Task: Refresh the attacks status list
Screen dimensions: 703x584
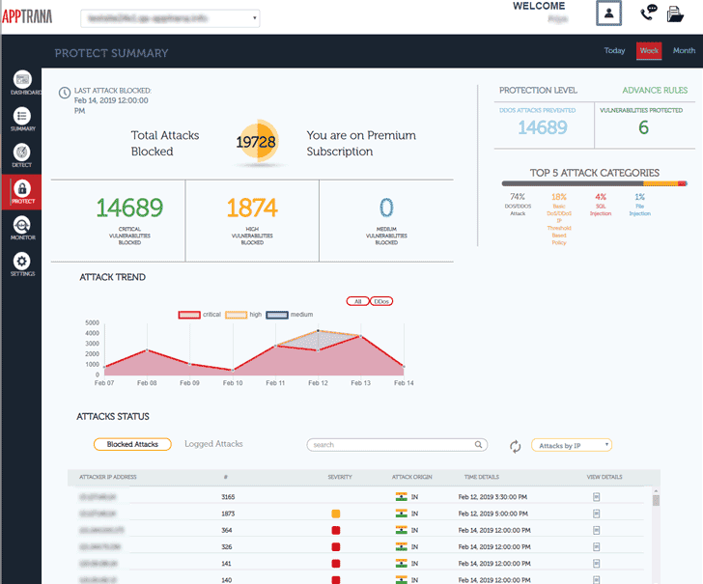Action: click(515, 446)
